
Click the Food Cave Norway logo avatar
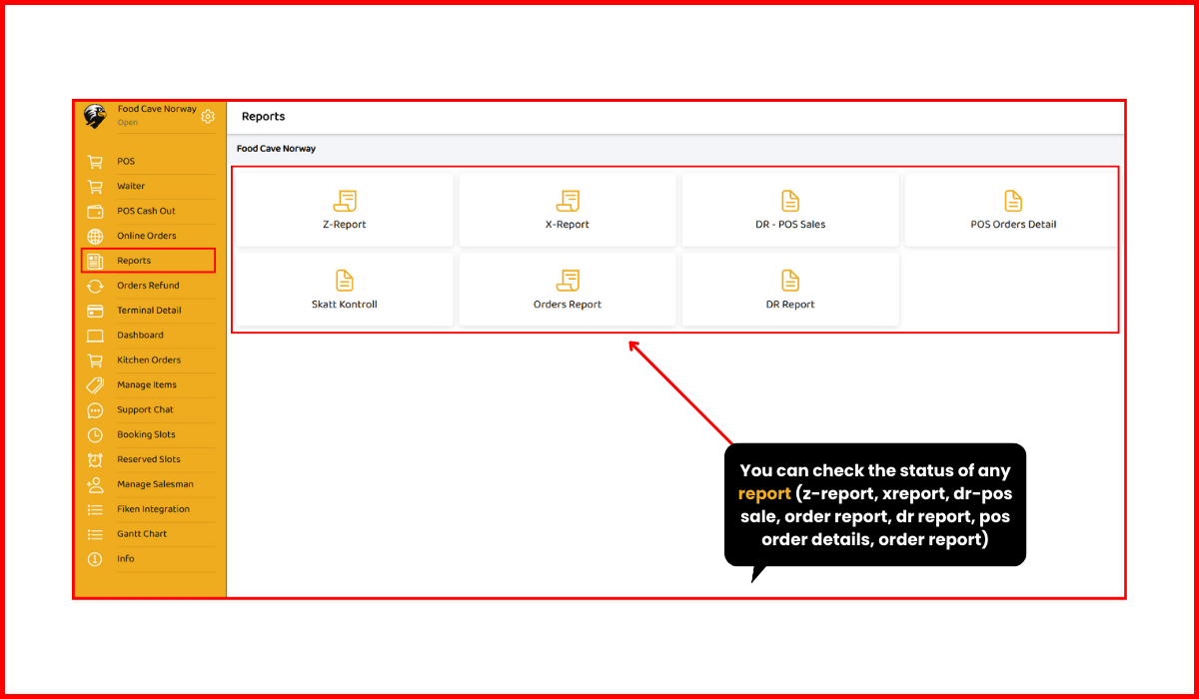(x=95, y=116)
